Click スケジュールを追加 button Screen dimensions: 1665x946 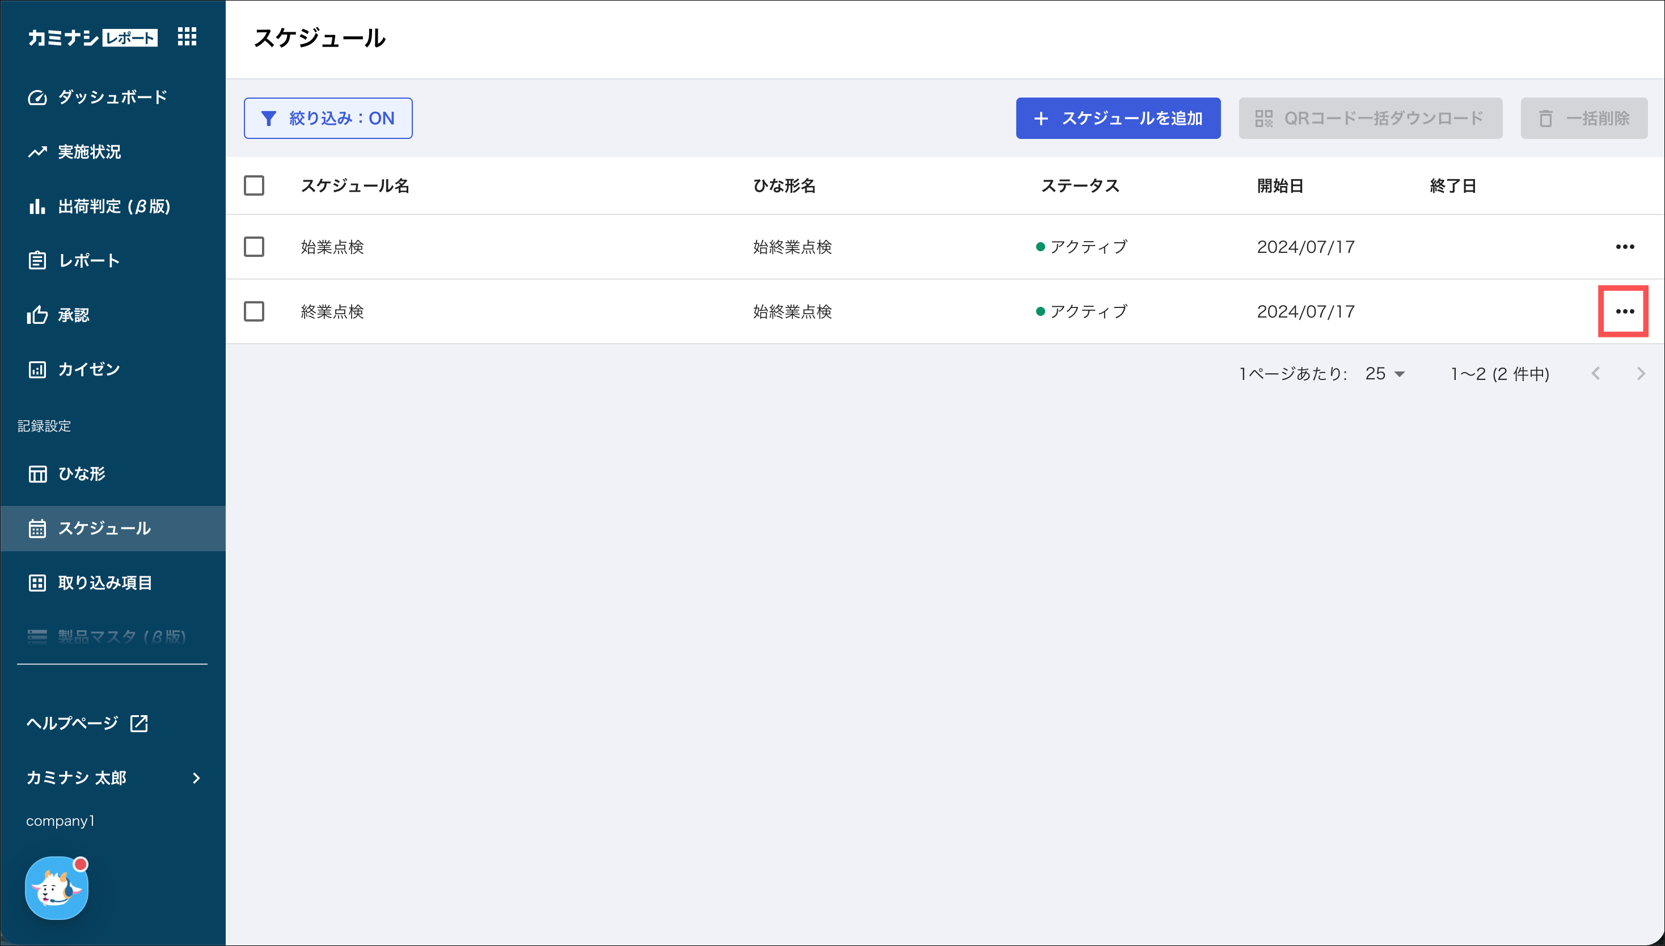(x=1117, y=118)
